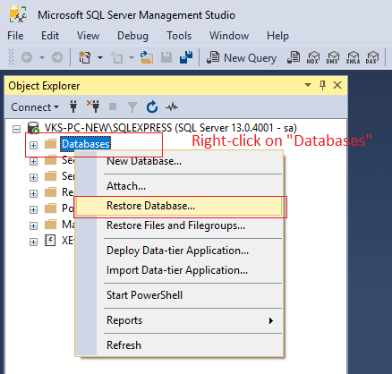This screenshot has height=374, width=392.
Task: Toggle the Object Explorer auto-hide pin
Action: (x=322, y=85)
